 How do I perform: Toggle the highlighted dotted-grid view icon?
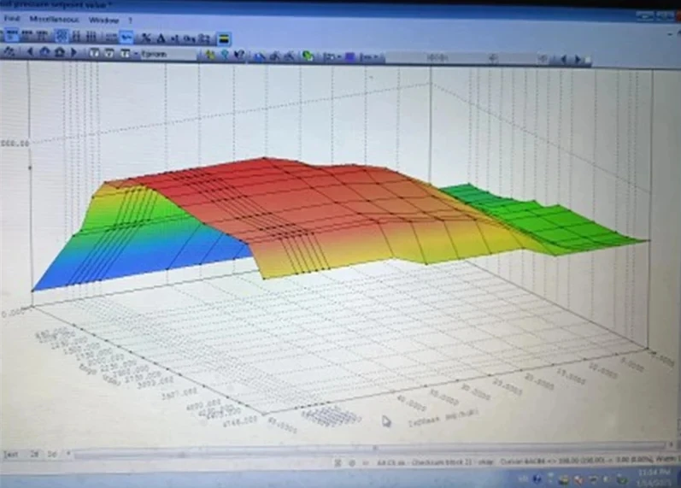click(62, 35)
